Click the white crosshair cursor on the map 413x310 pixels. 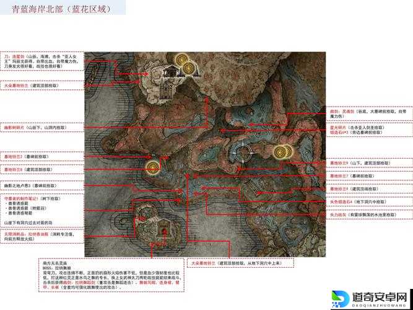242,153
